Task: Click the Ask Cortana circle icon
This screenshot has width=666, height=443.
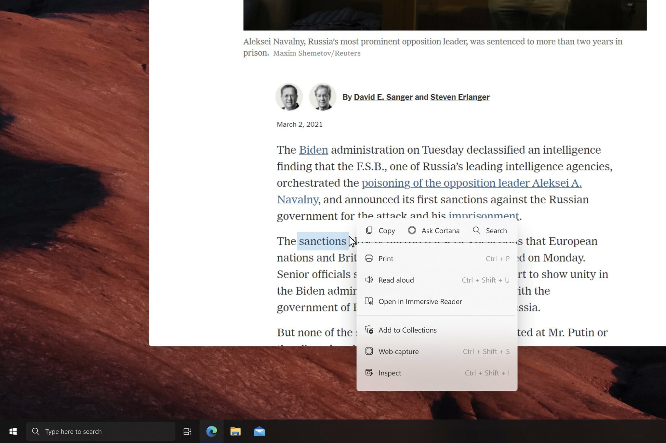Action: (412, 230)
